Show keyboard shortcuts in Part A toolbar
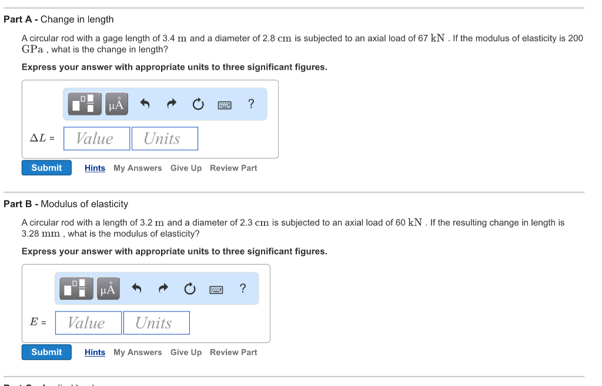The image size is (602, 386). [x=225, y=105]
